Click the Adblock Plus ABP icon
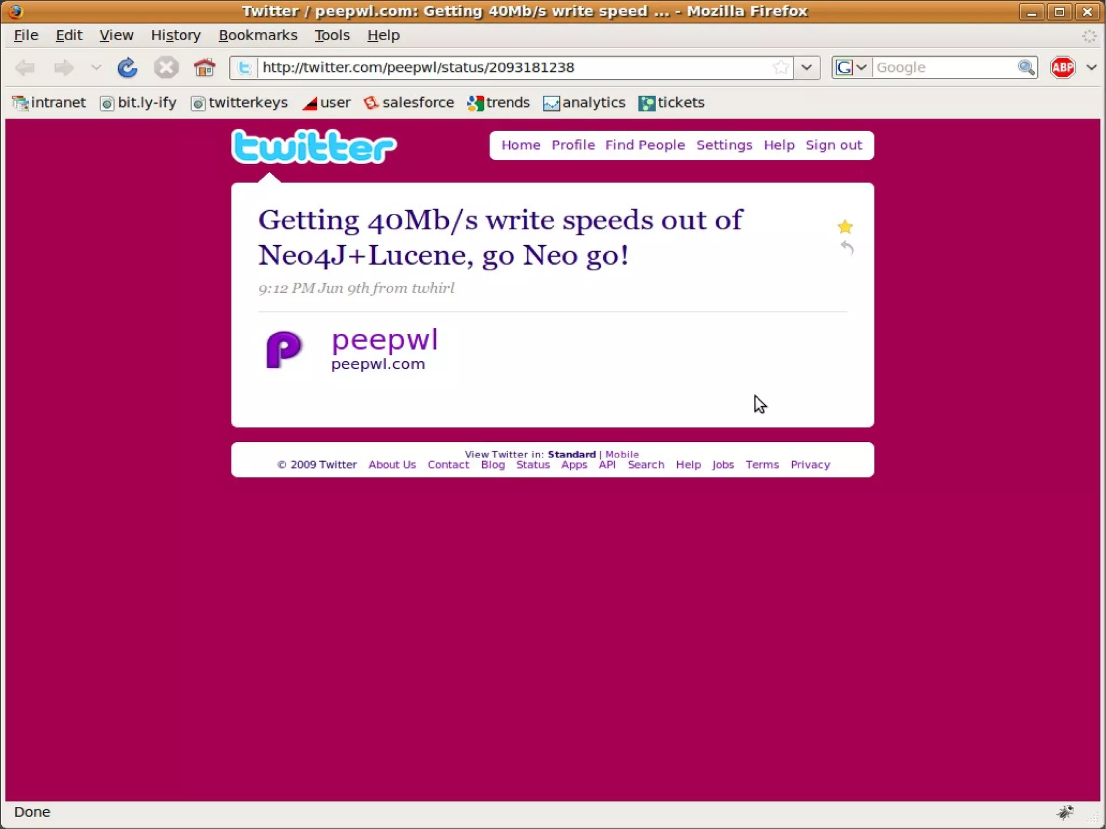The height and width of the screenshot is (829, 1106). click(1062, 68)
